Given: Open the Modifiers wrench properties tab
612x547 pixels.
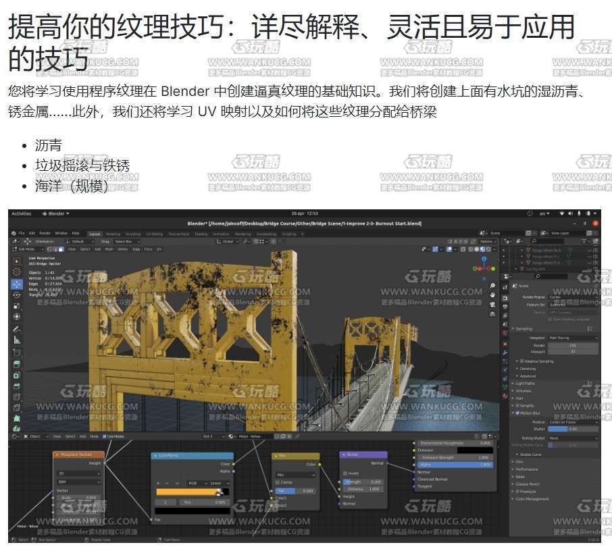Looking at the screenshot, I should click(505, 353).
